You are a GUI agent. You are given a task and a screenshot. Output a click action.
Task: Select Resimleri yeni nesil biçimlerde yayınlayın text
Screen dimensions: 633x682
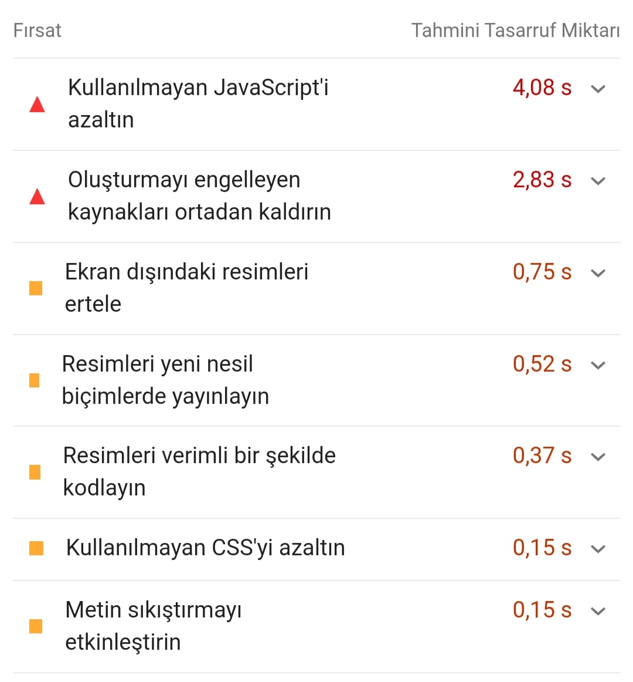tap(165, 380)
